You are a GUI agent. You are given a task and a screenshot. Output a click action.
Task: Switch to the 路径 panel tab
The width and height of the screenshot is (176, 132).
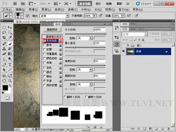pyautogui.click(x=141, y=29)
